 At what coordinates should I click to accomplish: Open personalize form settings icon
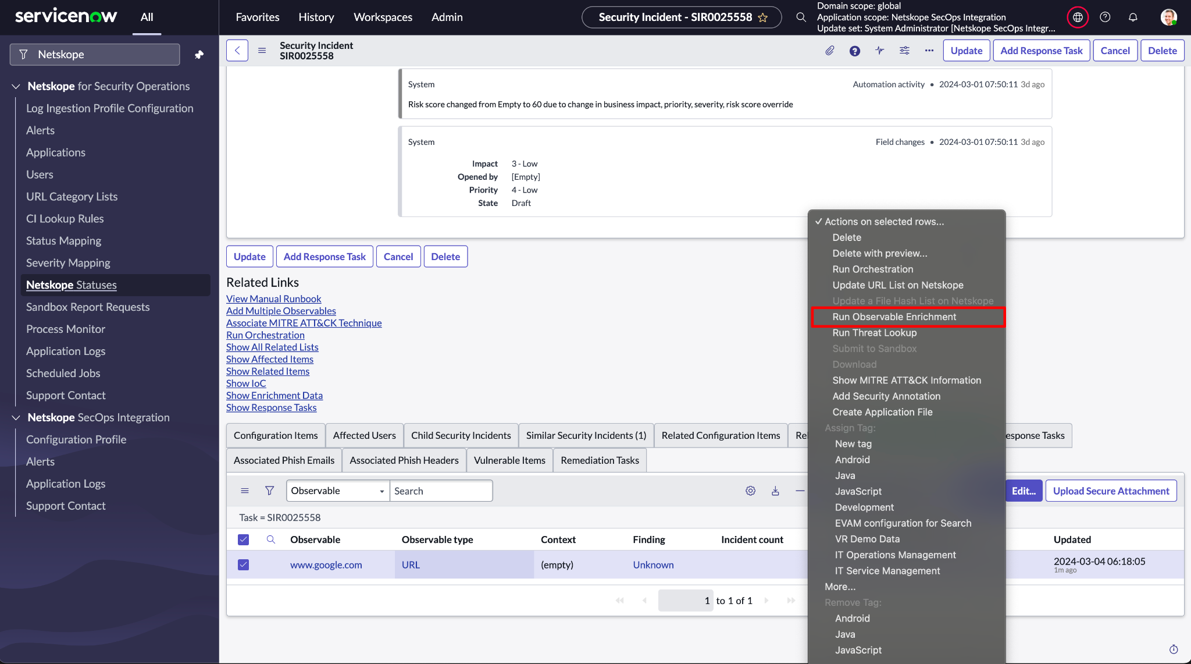pos(904,51)
